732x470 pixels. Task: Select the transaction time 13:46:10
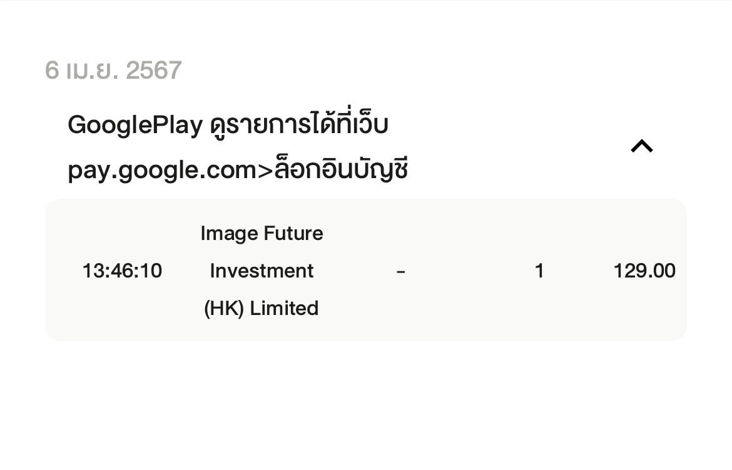(x=122, y=271)
